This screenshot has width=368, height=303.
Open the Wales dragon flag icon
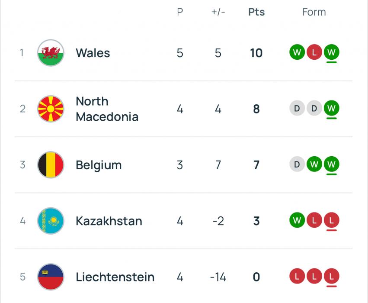click(51, 53)
